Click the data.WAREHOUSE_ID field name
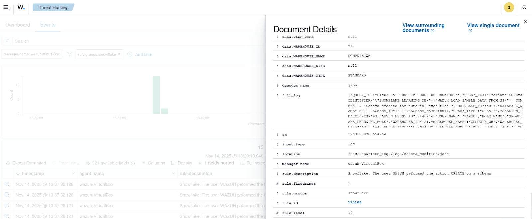Screen dimensions: 532x219 tap(301, 47)
